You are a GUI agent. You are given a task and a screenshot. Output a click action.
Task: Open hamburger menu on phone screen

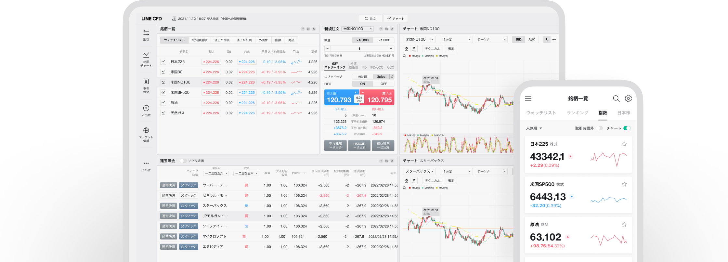tap(528, 98)
